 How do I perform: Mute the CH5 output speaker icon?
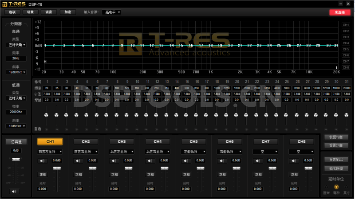click(186, 161)
